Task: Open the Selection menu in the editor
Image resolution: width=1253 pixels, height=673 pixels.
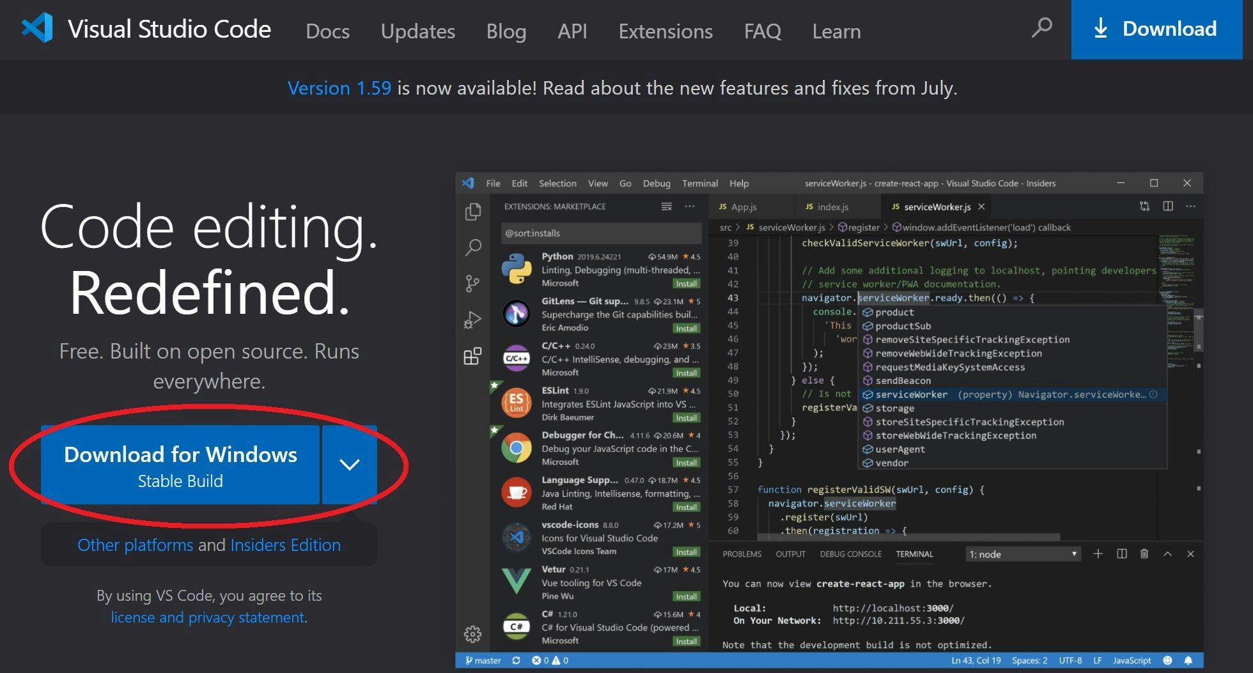Action: (557, 183)
